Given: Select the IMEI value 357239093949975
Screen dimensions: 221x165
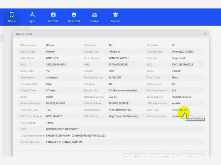Looking at the screenshot, I should (56, 65).
